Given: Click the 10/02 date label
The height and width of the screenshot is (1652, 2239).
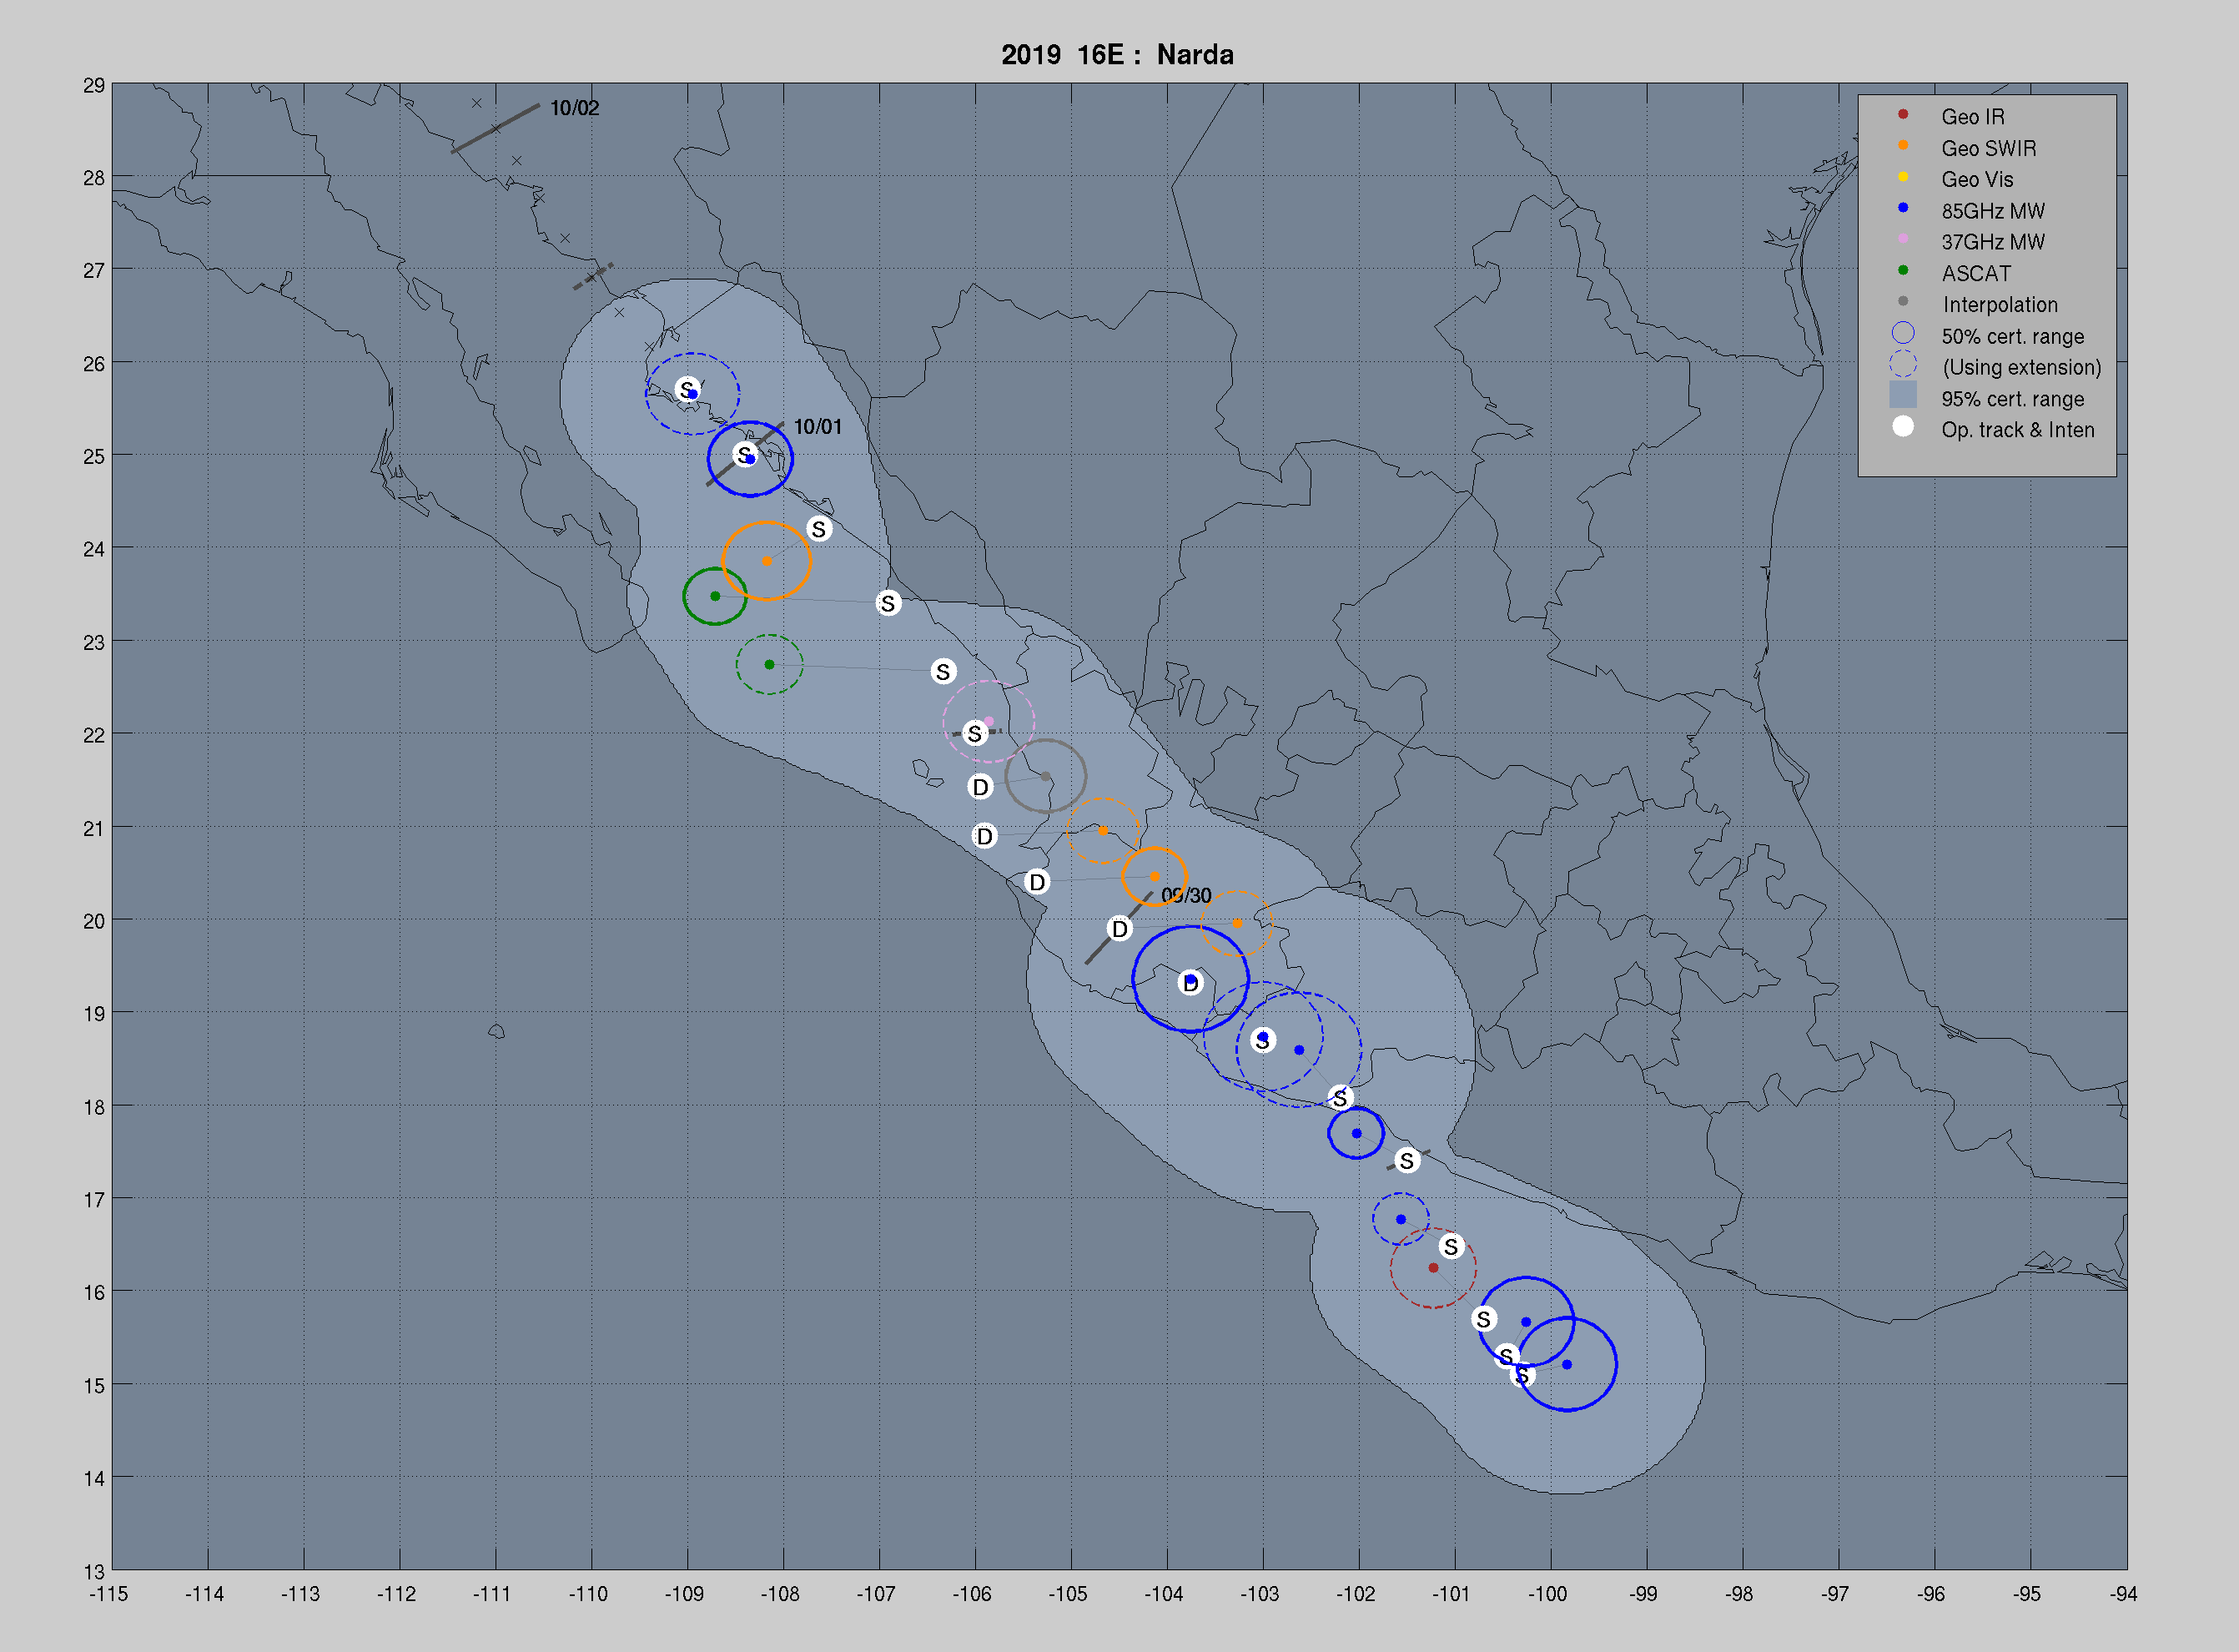Looking at the screenshot, I should click(x=574, y=108).
